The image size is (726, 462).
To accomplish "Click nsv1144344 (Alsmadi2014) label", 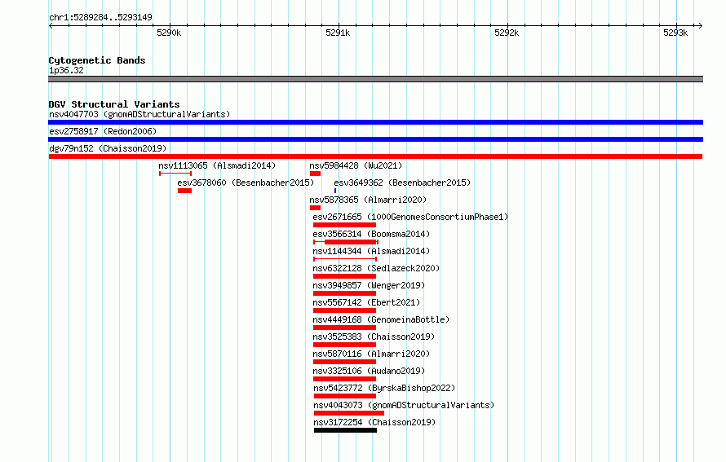I will 371,251.
